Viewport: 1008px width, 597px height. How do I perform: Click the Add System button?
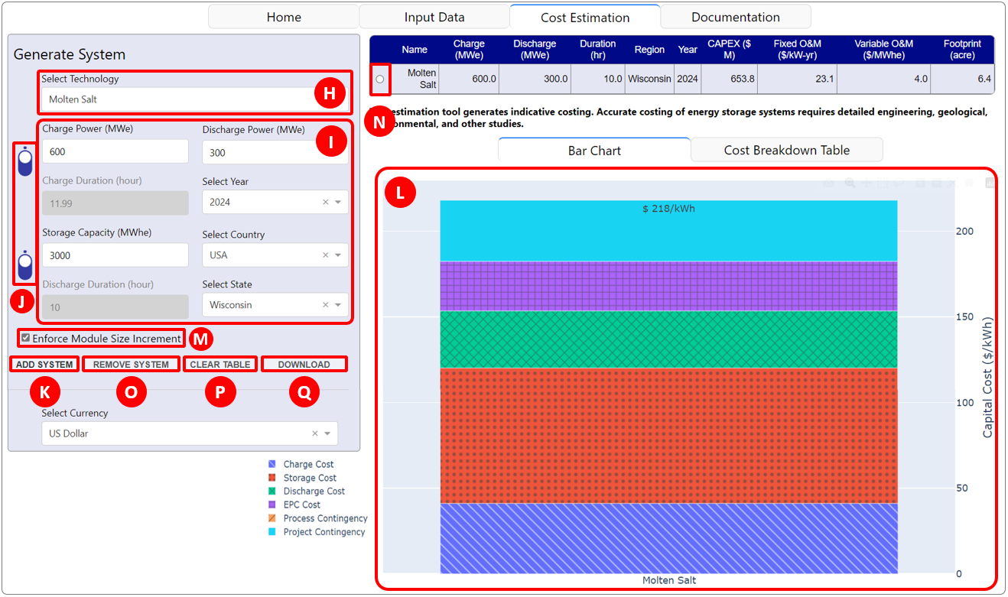pos(44,365)
